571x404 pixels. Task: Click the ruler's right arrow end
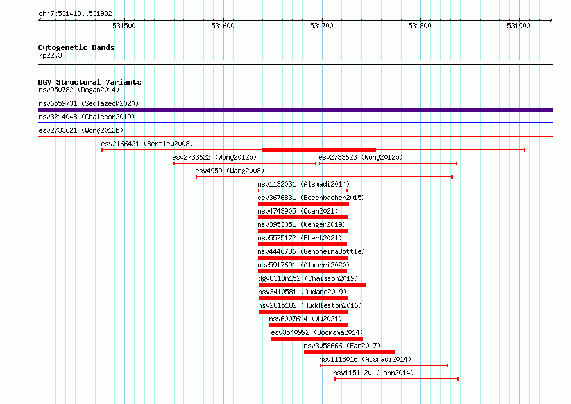550,20
